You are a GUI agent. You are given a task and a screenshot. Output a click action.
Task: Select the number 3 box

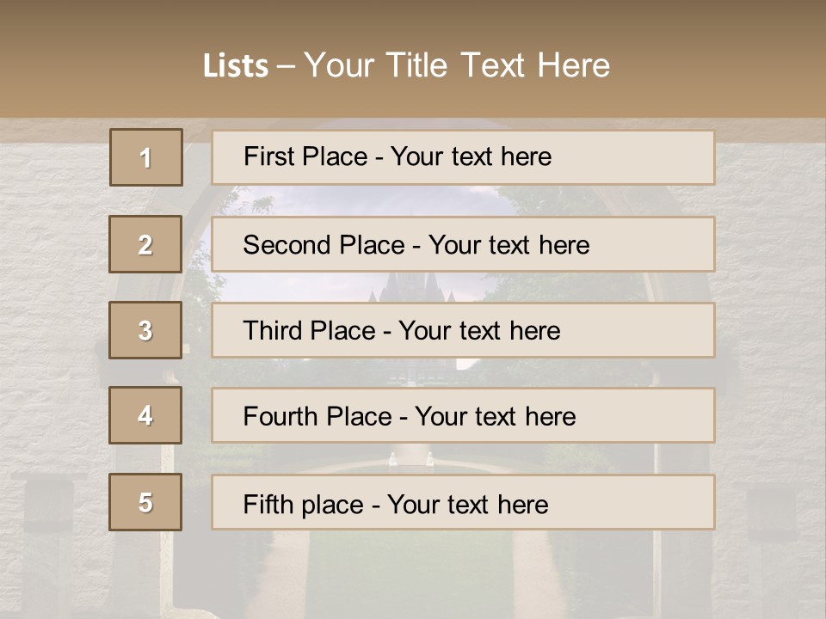pyautogui.click(x=145, y=330)
